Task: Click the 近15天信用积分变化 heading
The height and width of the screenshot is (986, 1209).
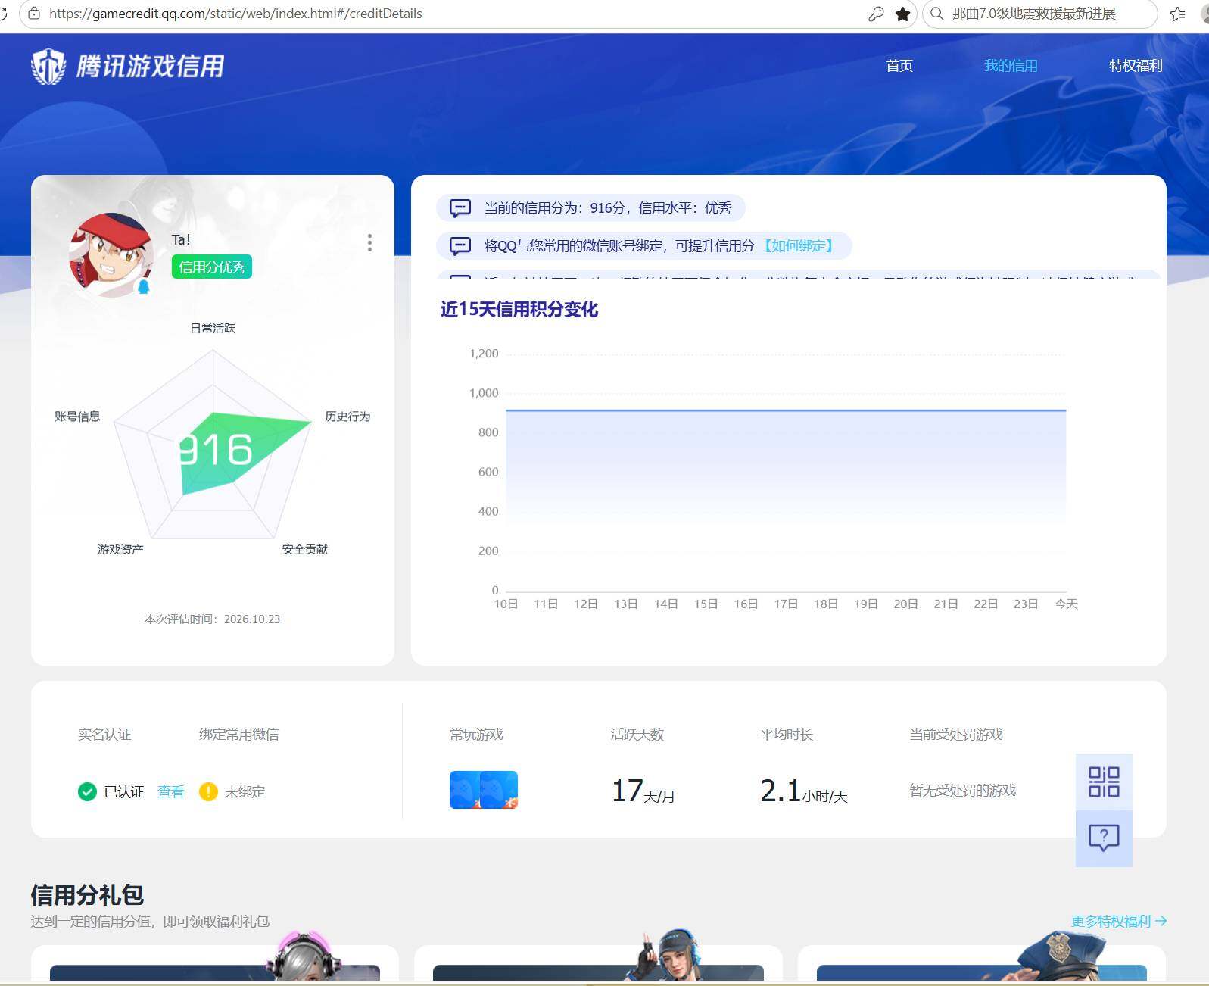Action: 519,309
